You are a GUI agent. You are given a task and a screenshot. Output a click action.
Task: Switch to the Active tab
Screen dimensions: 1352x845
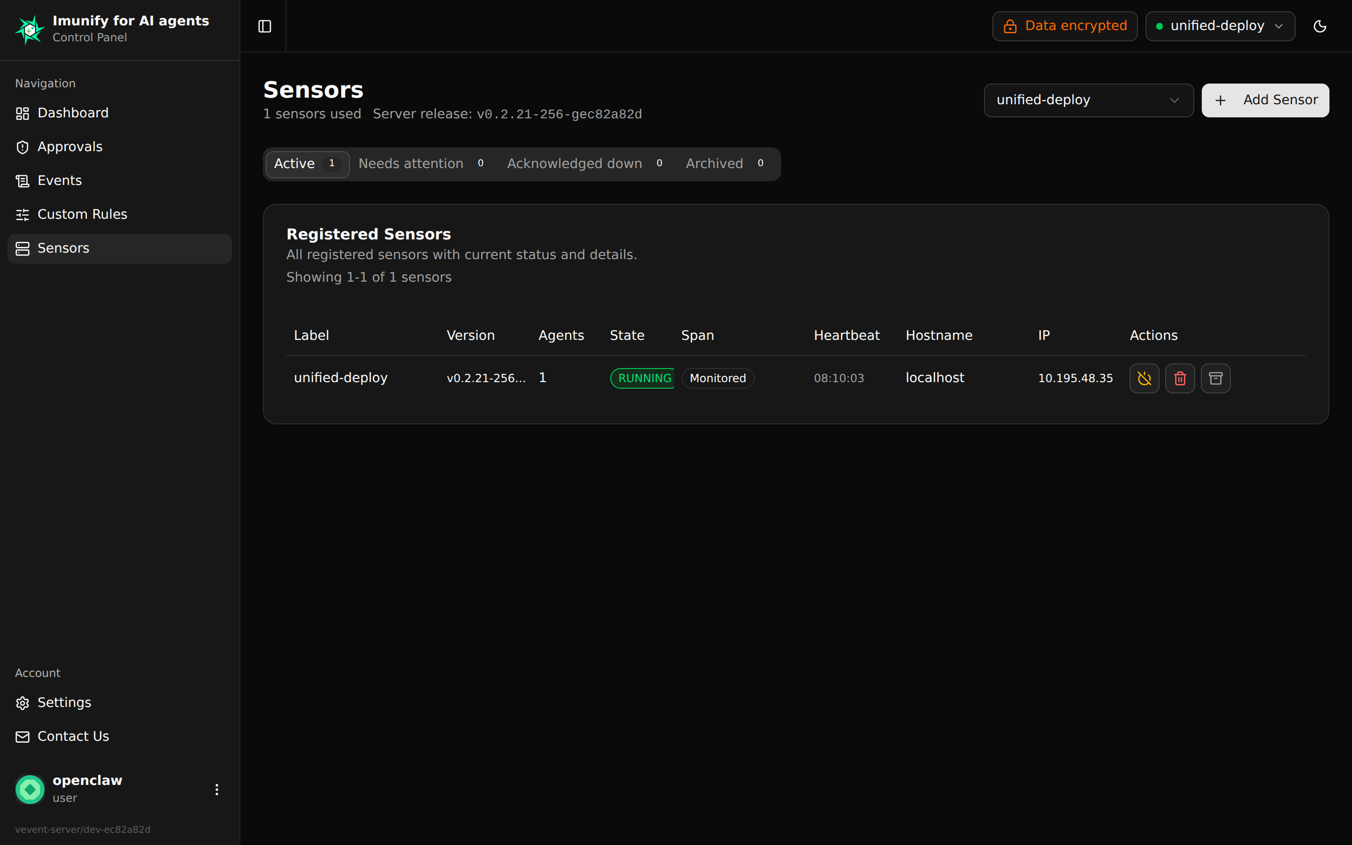coord(308,164)
